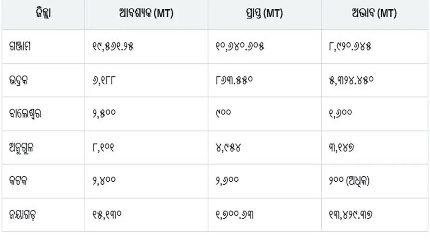Screen dimensions: 430x242
Task: Select the ଅଭାବ (MT) column header
Action: pos(374,14)
